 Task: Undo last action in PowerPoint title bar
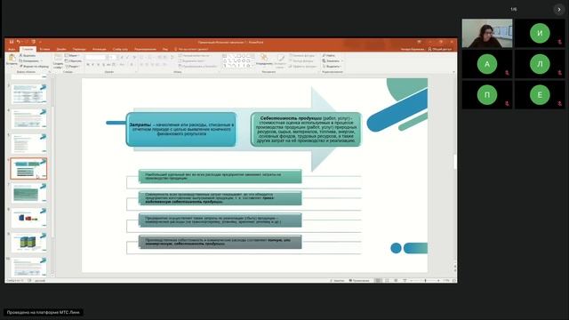pyautogui.click(x=18, y=42)
